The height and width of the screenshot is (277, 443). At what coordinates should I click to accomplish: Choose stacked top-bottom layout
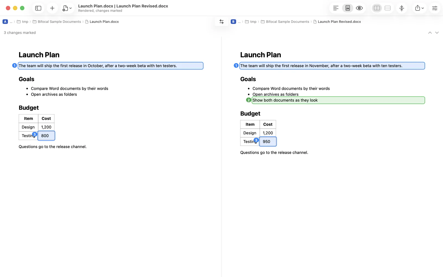(387, 8)
